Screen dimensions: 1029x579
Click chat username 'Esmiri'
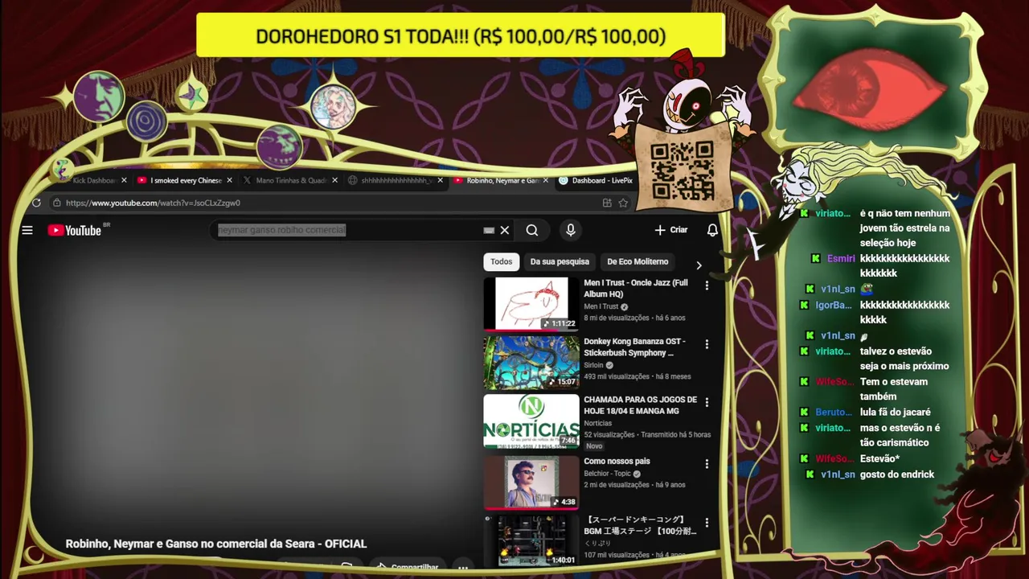pyautogui.click(x=841, y=258)
